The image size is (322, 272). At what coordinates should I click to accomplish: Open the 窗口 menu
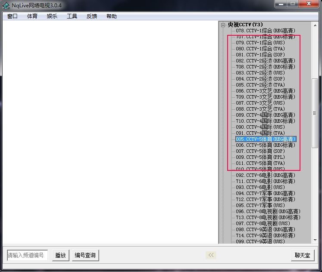point(13,16)
